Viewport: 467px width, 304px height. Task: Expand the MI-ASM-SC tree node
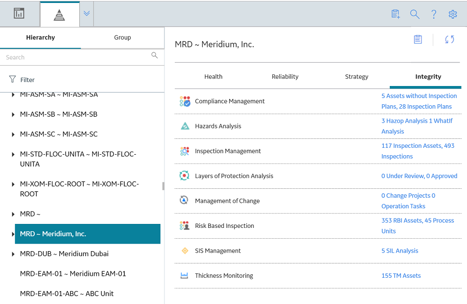pos(13,134)
